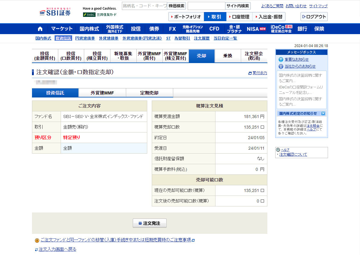The image size is (360, 255).
Task: Switch to 外貨建MMF tab
Action: (102, 93)
